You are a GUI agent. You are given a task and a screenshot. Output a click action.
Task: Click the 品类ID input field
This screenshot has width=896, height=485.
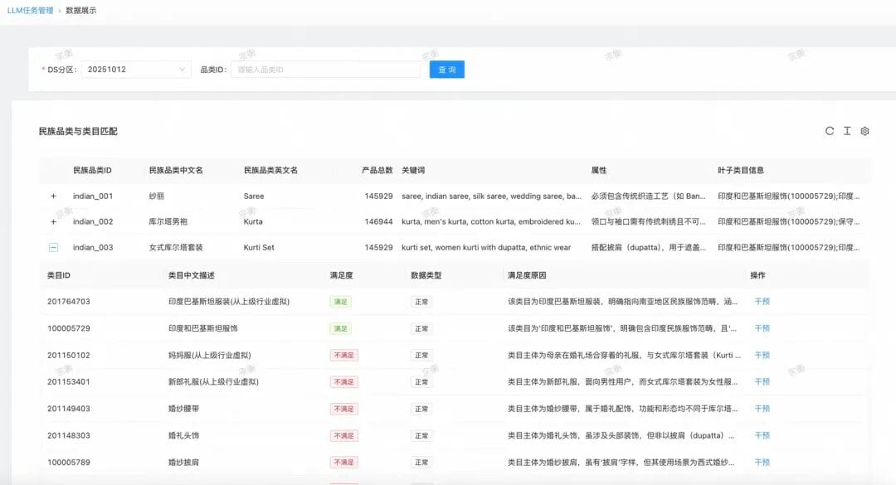(x=326, y=70)
